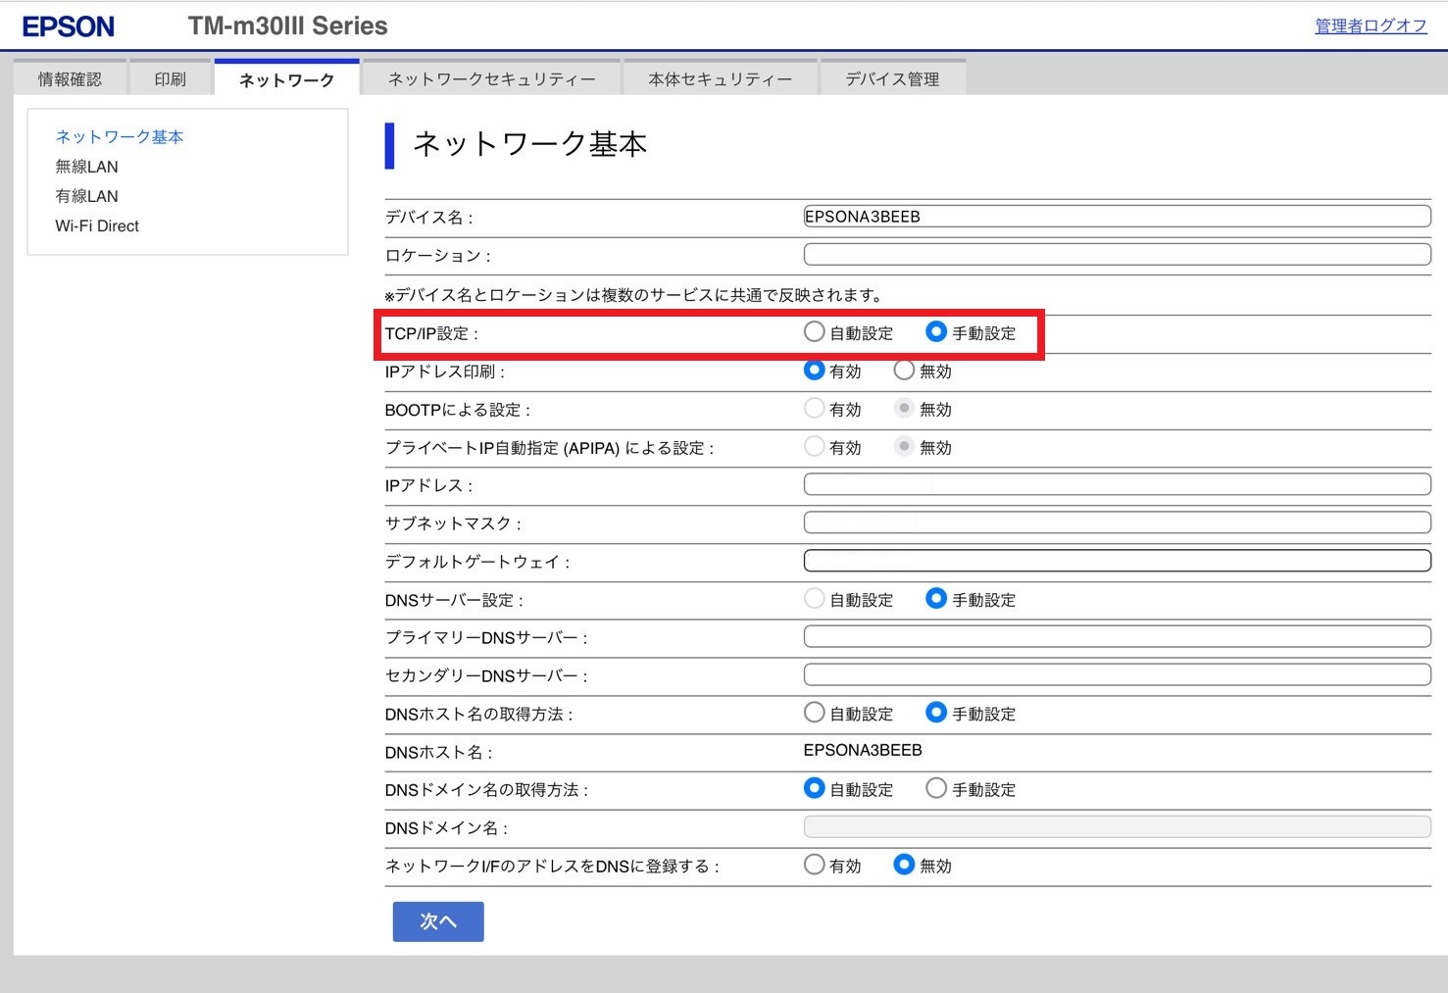The width and height of the screenshot is (1448, 993).
Task: Enable ネットワークI/FのアドレスをDNSに登録する
Action: [x=814, y=865]
